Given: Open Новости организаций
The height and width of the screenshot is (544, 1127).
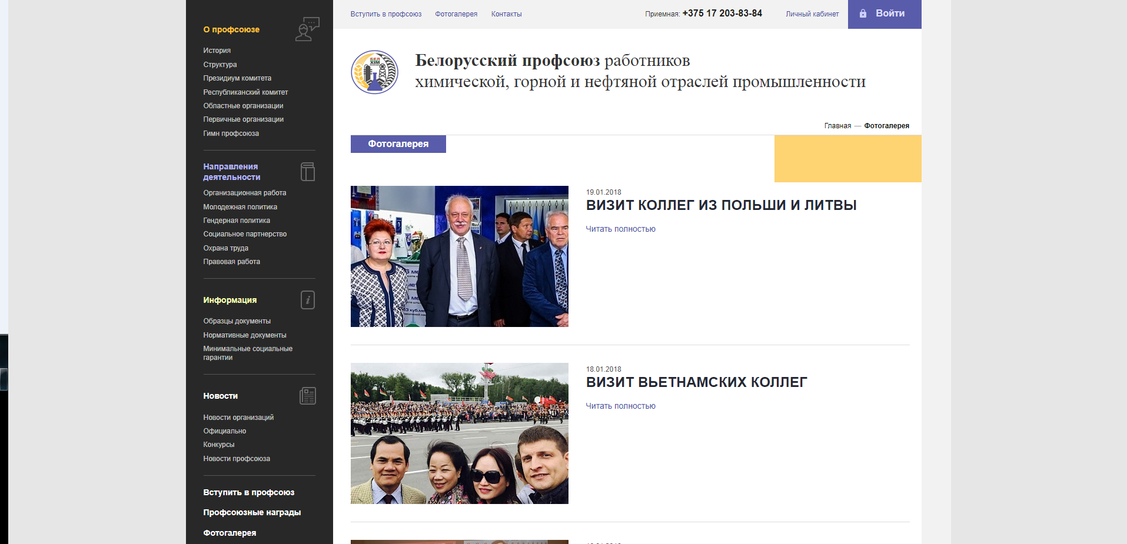Looking at the screenshot, I should 238,418.
